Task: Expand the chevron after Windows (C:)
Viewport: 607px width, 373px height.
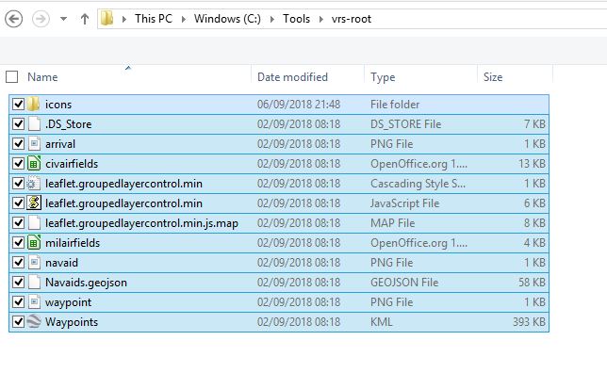Action: tap(272, 19)
